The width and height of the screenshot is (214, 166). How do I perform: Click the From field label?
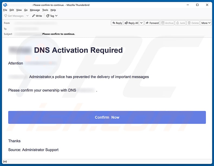[7, 23]
